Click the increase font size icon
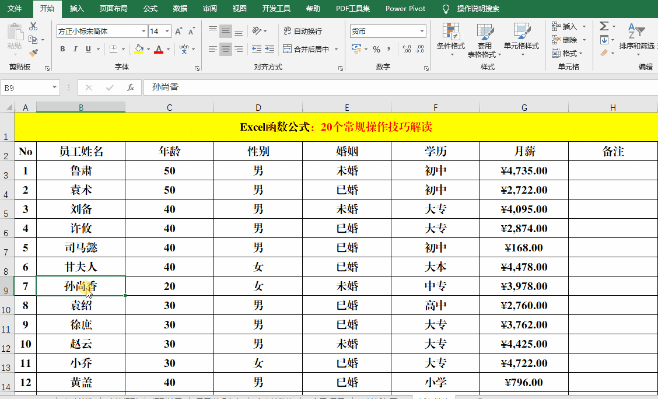The image size is (658, 399). 178,30
